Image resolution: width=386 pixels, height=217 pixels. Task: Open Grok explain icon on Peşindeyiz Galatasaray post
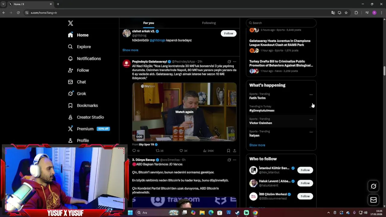pyautogui.click(x=229, y=61)
